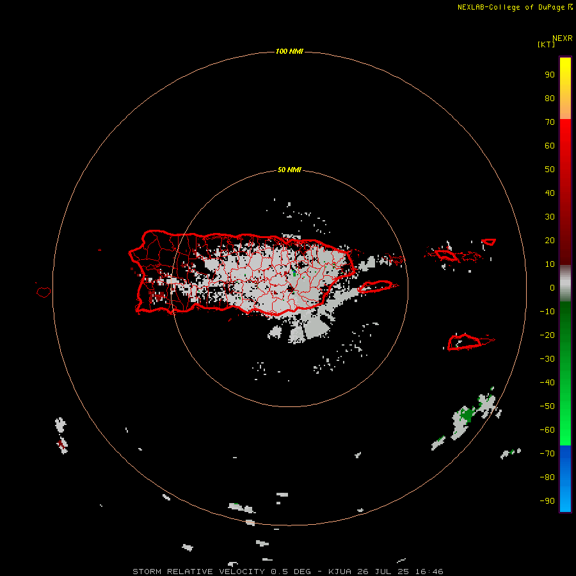
Task: Click the 100 NMI range ring label
Action: (289, 51)
